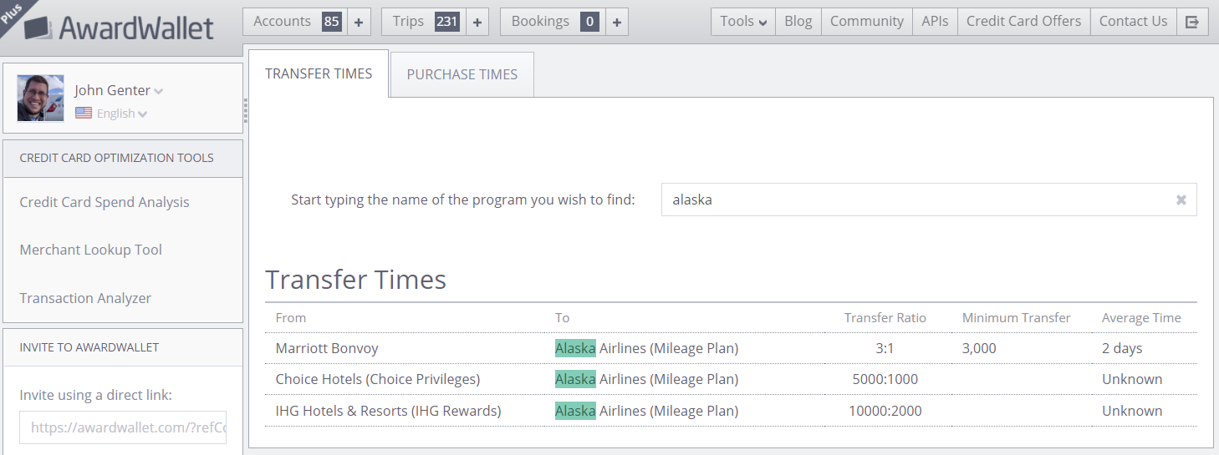Open the Bookings 0 section
This screenshot has height=455, width=1219.
pyautogui.click(x=552, y=22)
